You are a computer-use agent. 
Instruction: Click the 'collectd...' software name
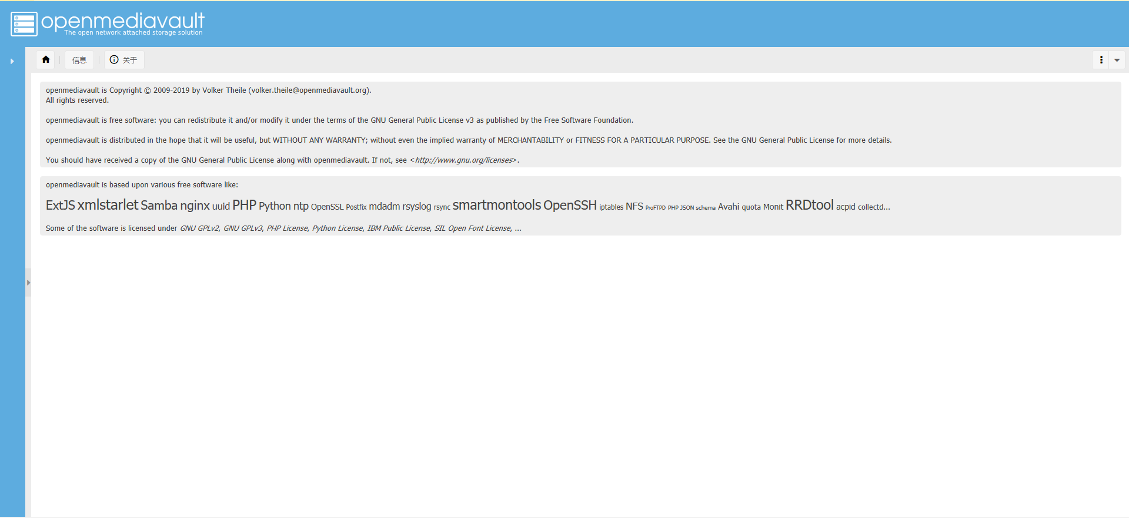pyautogui.click(x=873, y=207)
